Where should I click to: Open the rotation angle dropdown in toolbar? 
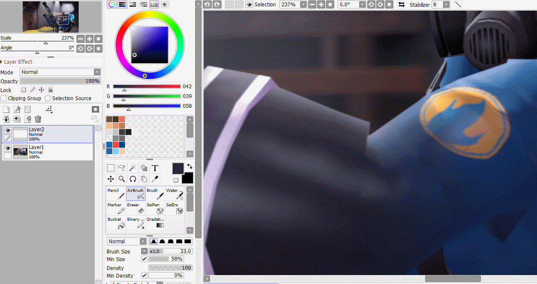point(362,4)
